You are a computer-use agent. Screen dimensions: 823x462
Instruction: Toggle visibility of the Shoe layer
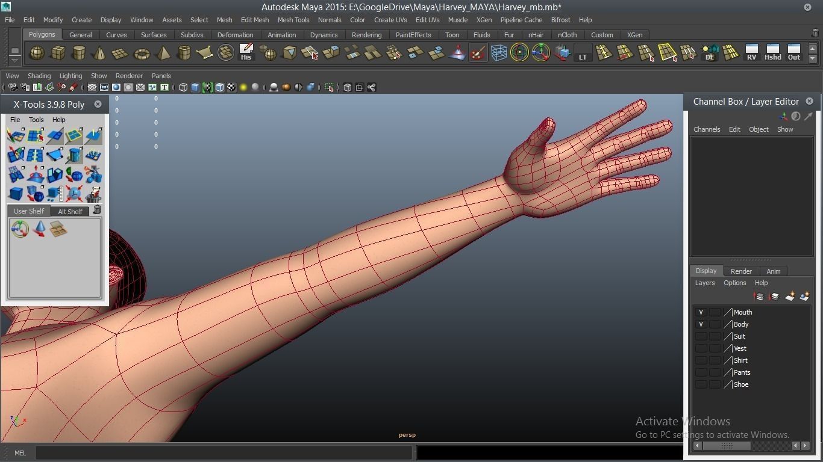coord(701,384)
